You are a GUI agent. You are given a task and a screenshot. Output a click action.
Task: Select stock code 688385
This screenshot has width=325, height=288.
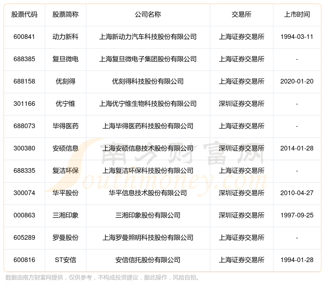tap(24, 59)
